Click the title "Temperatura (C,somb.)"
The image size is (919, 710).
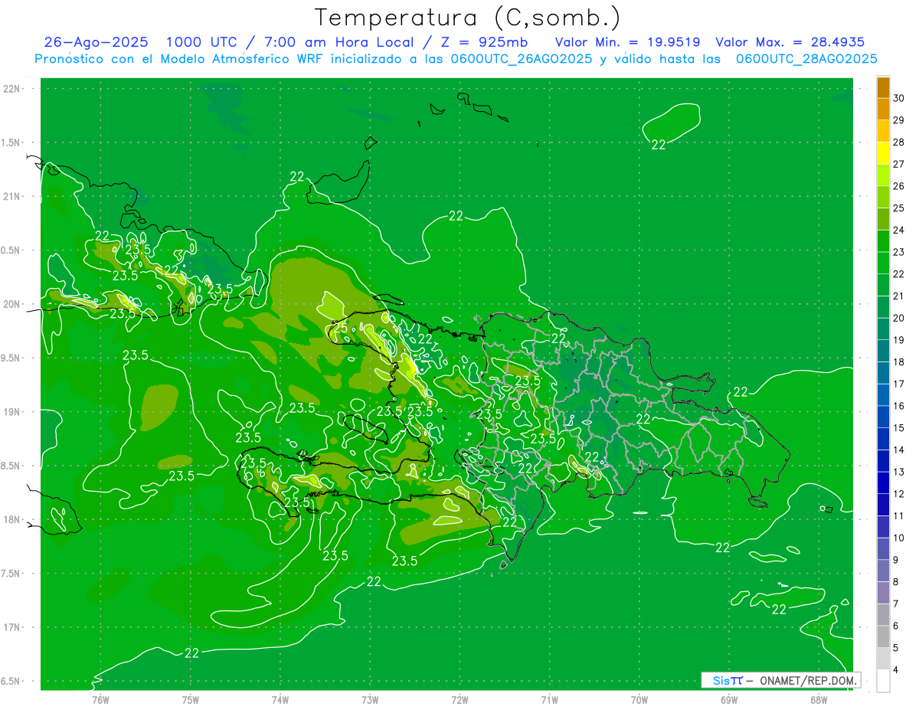coord(467,18)
